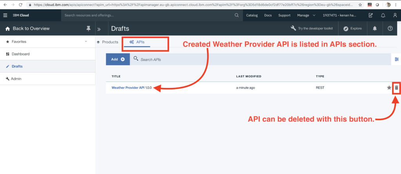The image size is (401, 174).
Task: Click the 'a minute ago' cell
Action: 246,88
